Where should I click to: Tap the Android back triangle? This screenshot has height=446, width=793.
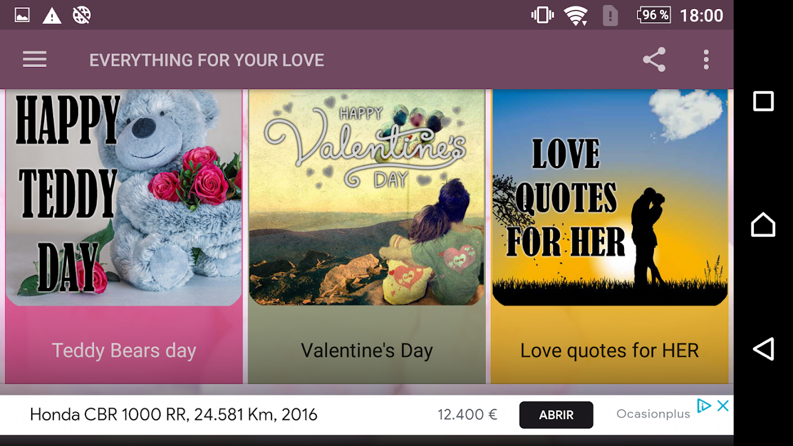[x=763, y=349]
